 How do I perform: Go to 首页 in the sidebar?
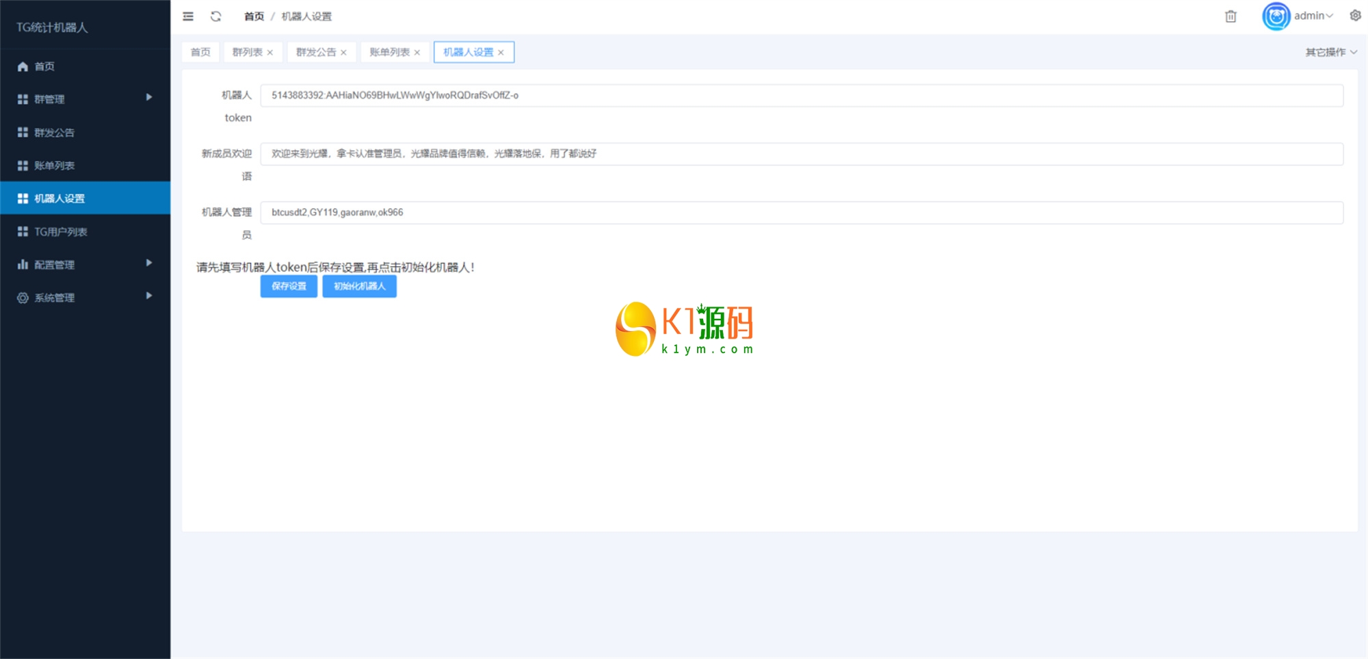tap(85, 66)
